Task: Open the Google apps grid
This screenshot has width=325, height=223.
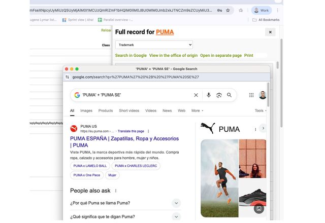Action: 251,95
